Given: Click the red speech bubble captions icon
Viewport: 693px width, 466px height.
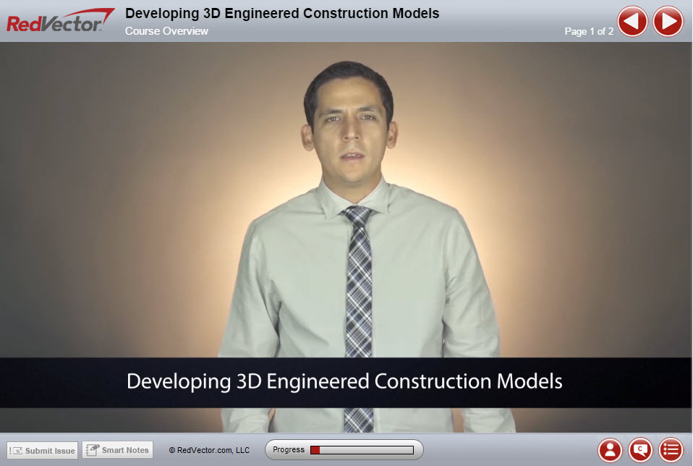Looking at the screenshot, I should pyautogui.click(x=639, y=449).
